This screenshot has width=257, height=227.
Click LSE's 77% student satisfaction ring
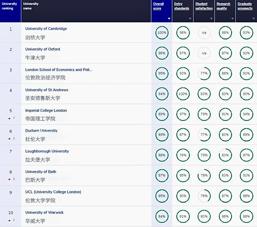[x=204, y=73]
